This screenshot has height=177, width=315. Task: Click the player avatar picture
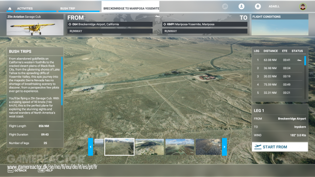tap(303, 6)
